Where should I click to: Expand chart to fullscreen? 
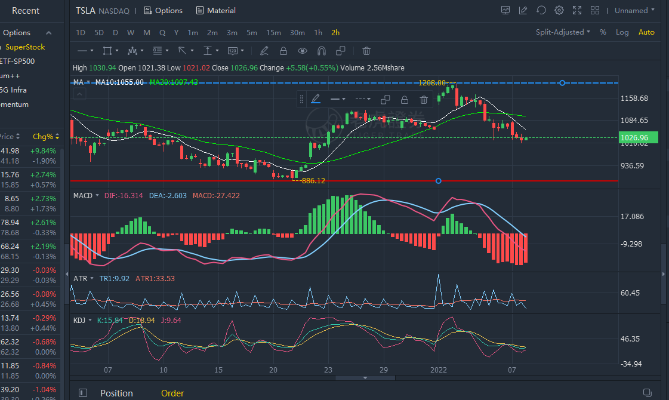577,10
